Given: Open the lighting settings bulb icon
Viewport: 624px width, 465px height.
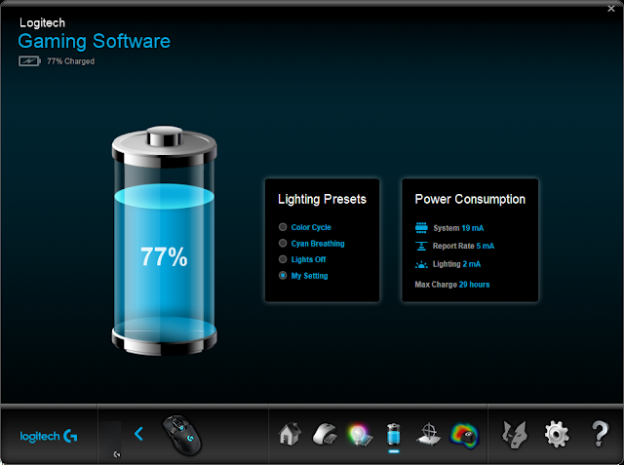Looking at the screenshot, I should [360, 435].
